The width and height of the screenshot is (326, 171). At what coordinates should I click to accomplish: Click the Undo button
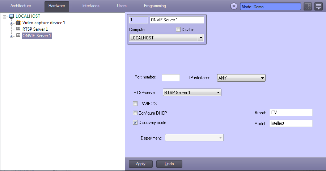169,164
